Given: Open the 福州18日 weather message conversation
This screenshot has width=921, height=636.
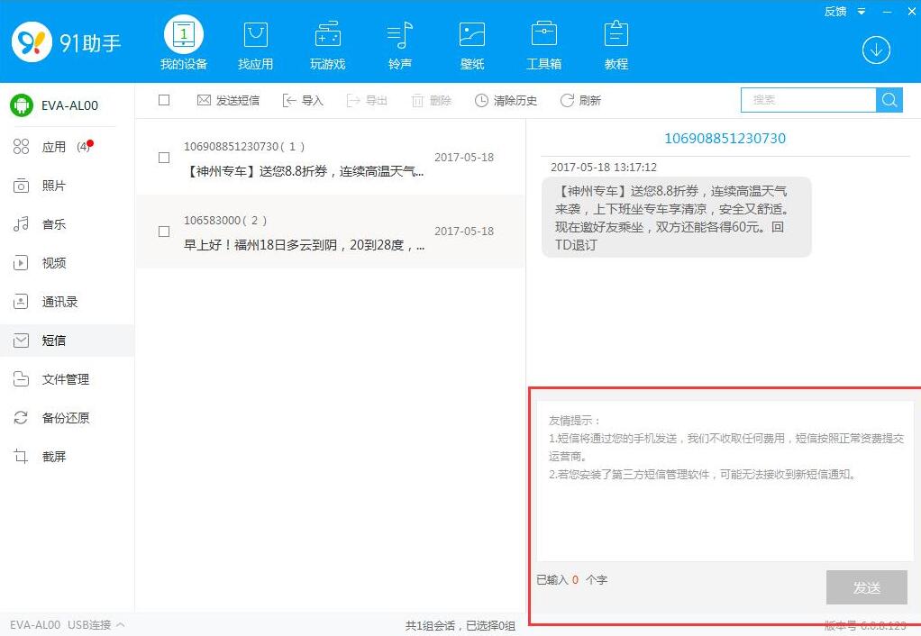Looking at the screenshot, I should 330,232.
